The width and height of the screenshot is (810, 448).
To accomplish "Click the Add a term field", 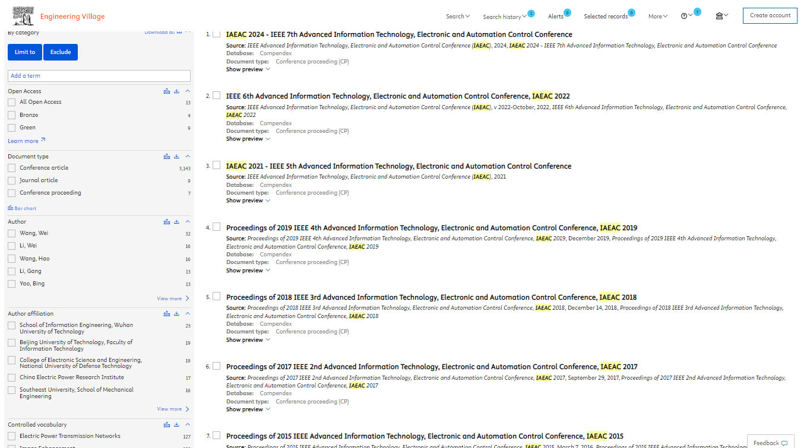I will (x=99, y=76).
